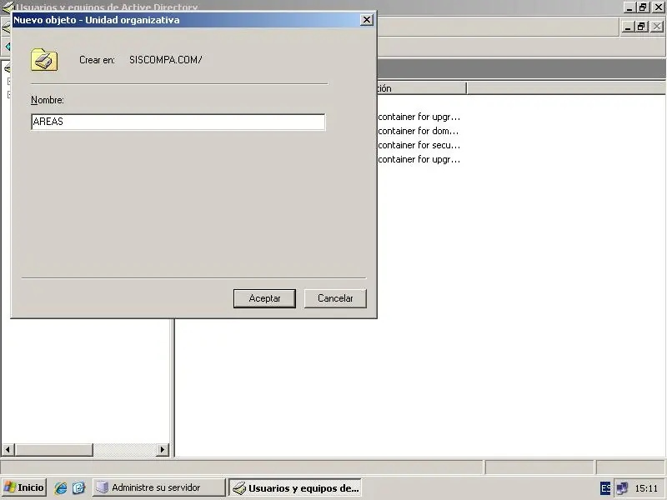
Task: Restore the inner MMC child window
Action: click(x=641, y=27)
